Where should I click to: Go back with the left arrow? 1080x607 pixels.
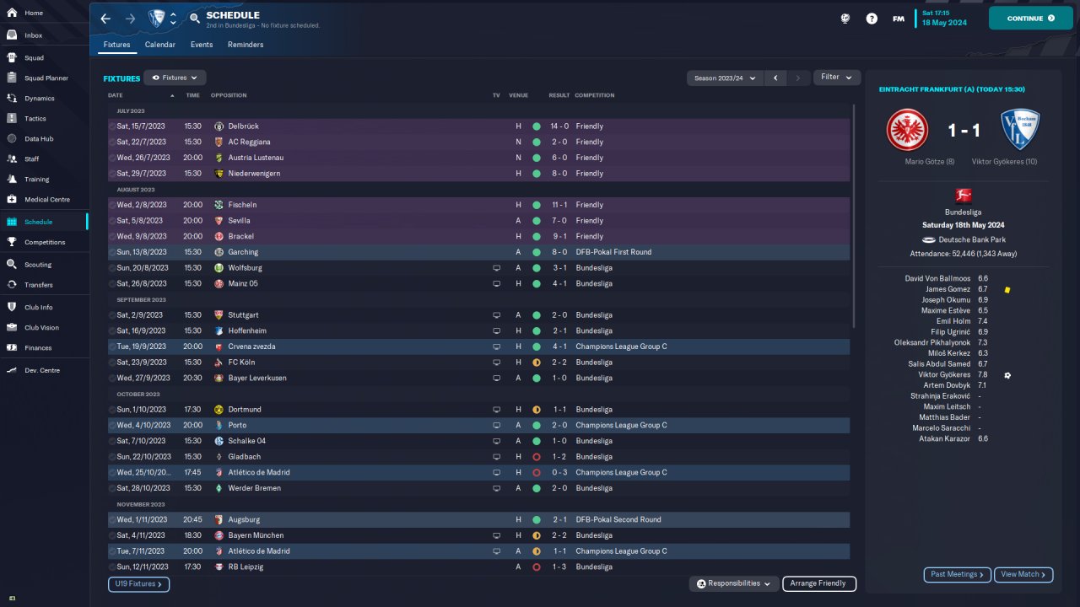(105, 18)
